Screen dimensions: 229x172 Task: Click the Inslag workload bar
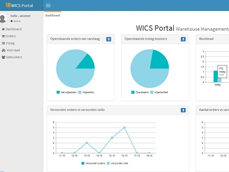click(216, 76)
